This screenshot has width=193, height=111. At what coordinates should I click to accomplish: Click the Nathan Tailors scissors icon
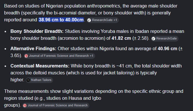[28, 80]
